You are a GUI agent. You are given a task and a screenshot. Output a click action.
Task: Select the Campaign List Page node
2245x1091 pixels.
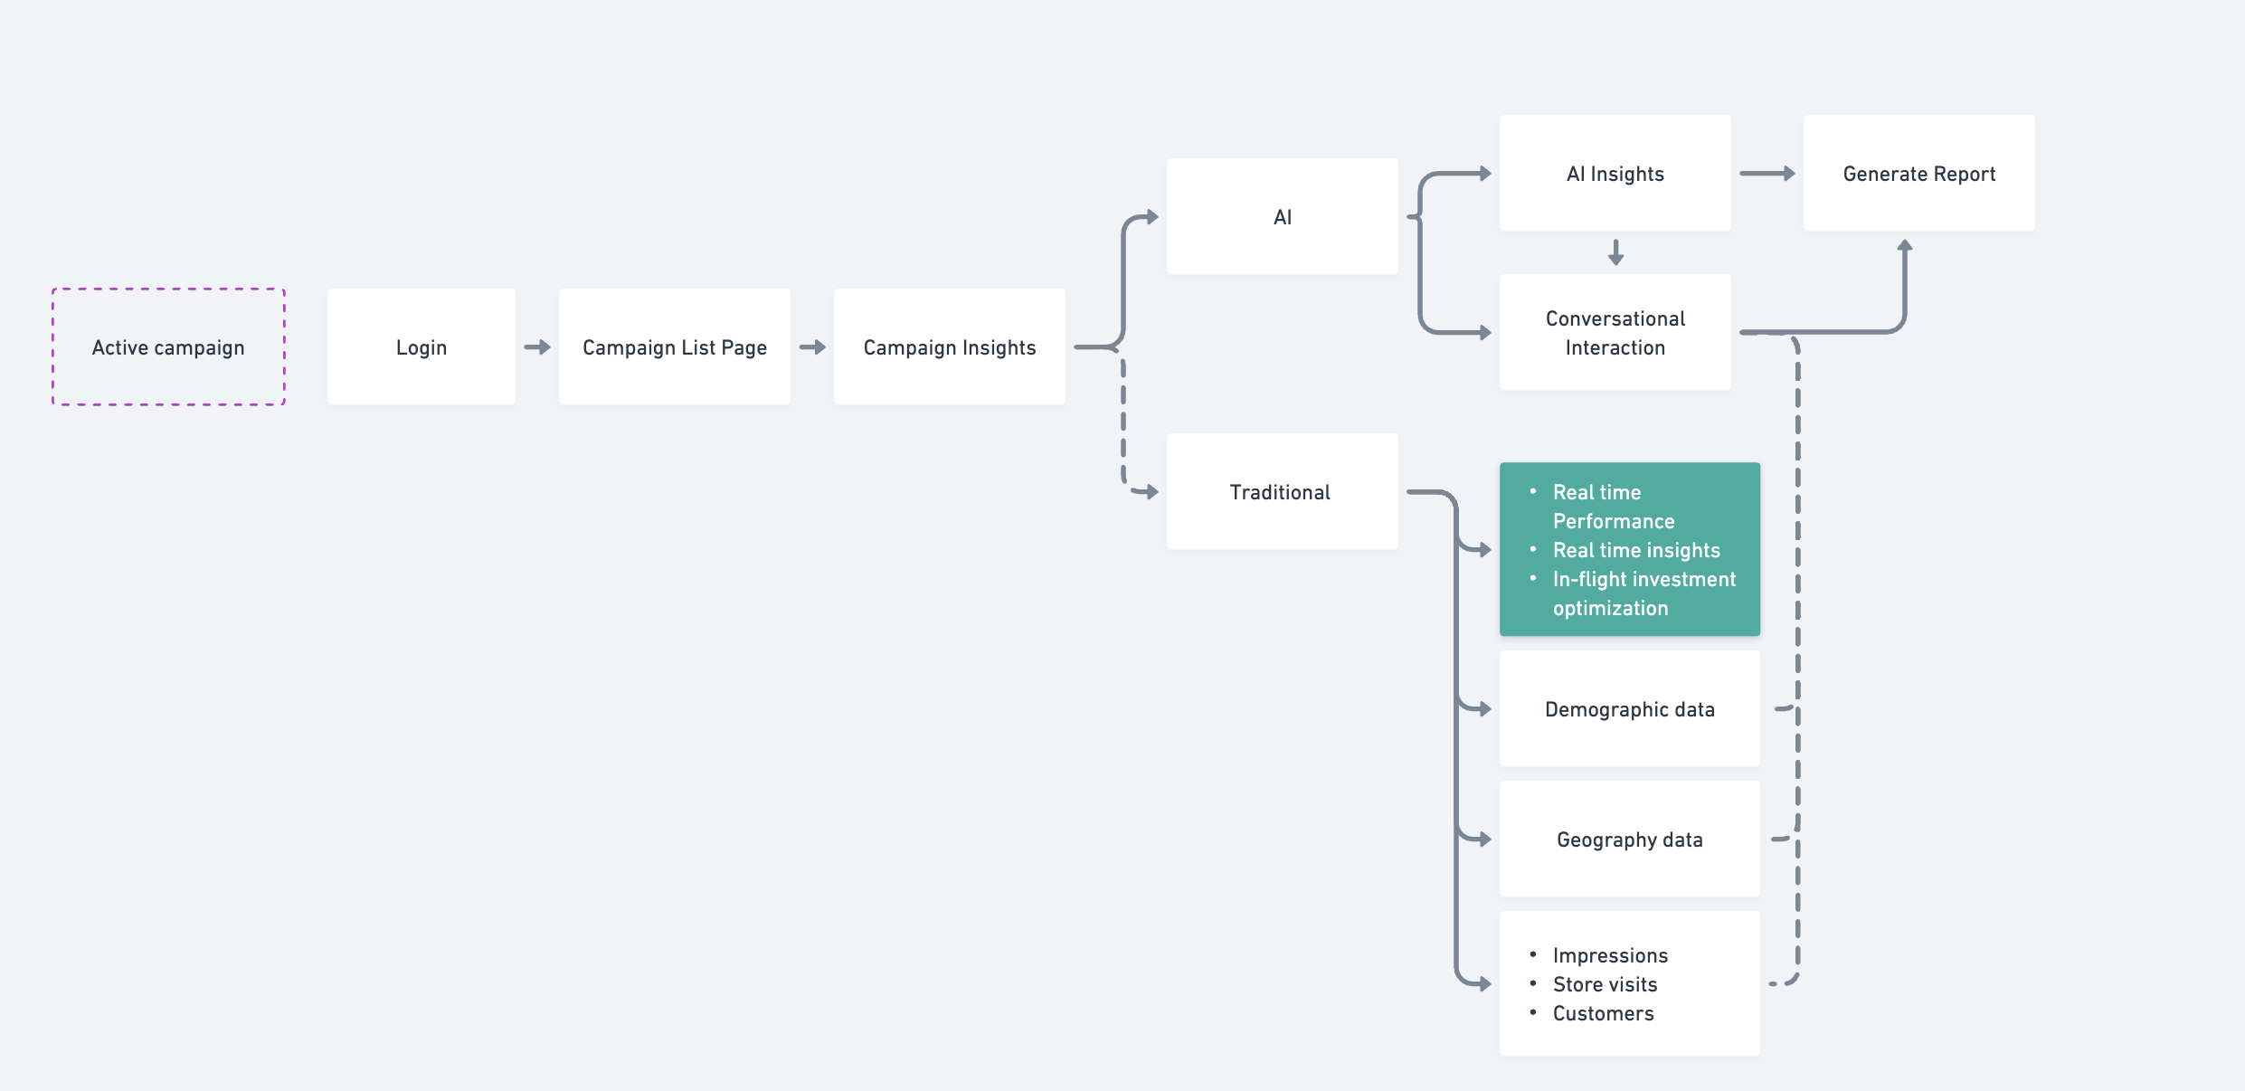pos(675,347)
